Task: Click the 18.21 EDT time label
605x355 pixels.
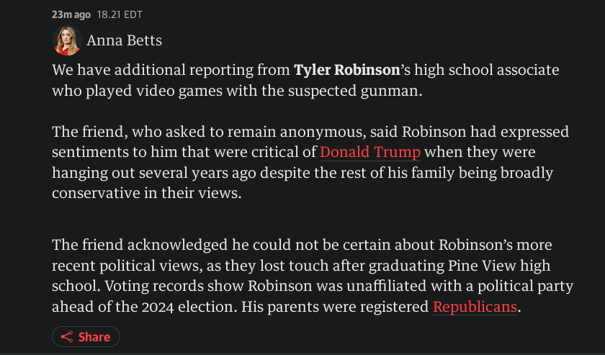Action: (x=120, y=14)
